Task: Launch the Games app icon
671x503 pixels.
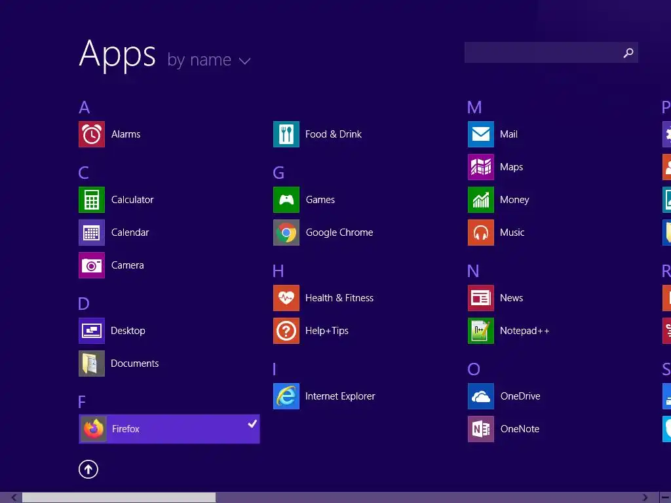Action: (286, 200)
